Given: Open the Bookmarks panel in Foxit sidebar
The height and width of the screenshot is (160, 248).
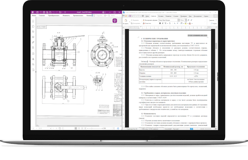Looking at the screenshot, I should [x=33, y=21].
